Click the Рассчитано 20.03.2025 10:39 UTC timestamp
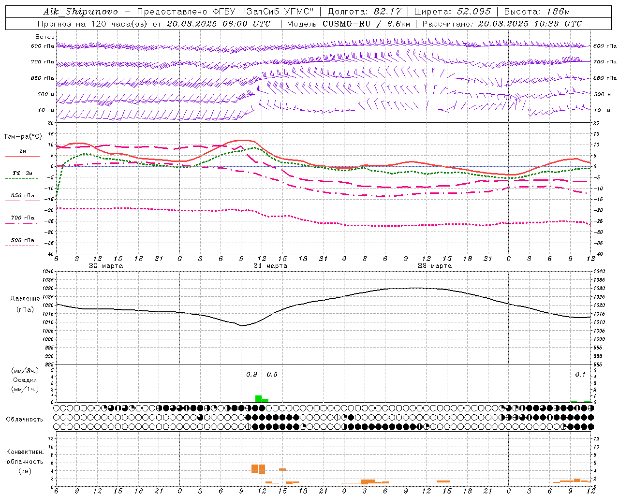Viewport: 619px width, 495px height. [502, 24]
